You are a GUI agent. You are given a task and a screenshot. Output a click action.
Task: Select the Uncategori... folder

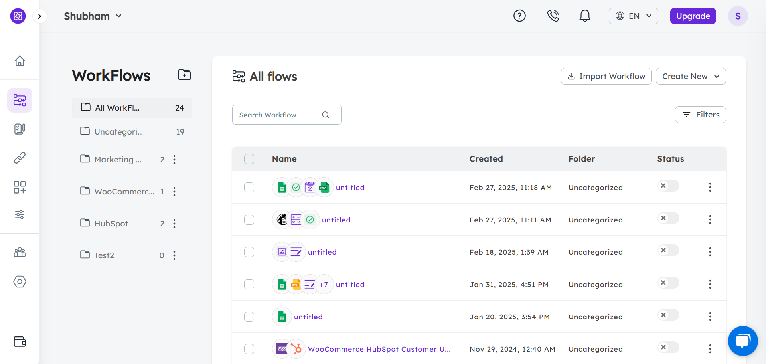(132, 132)
